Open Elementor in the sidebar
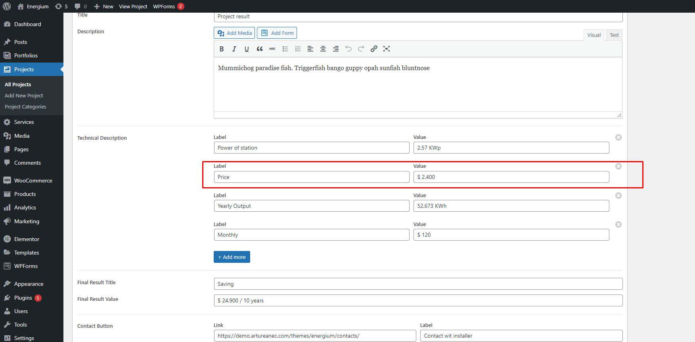 point(32,239)
